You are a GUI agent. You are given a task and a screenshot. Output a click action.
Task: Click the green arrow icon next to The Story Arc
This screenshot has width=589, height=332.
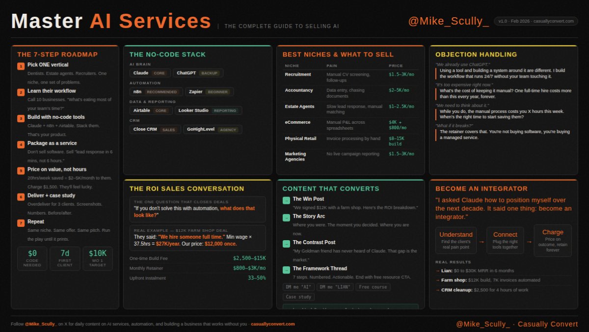tap(286, 218)
